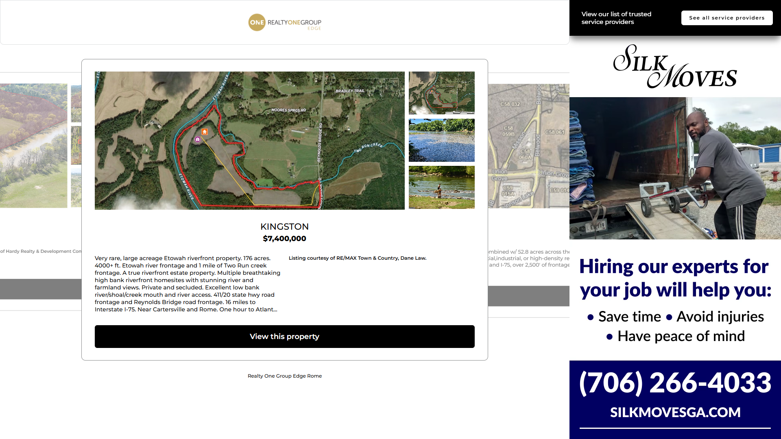Click the orange house marker on the map
Viewport: 781px width, 439px height.
click(205, 132)
